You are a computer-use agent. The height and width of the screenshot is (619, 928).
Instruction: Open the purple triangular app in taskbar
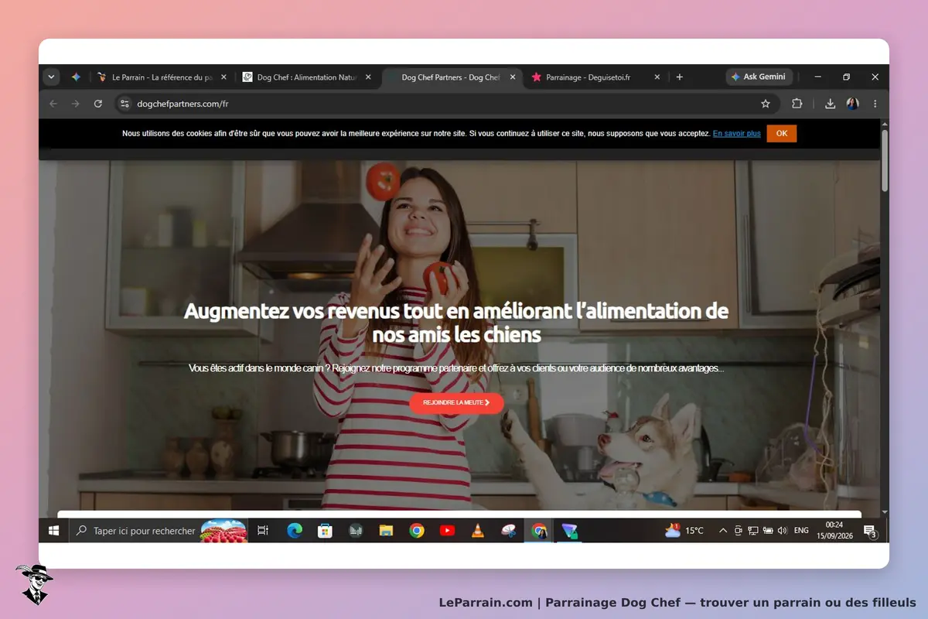(x=570, y=531)
